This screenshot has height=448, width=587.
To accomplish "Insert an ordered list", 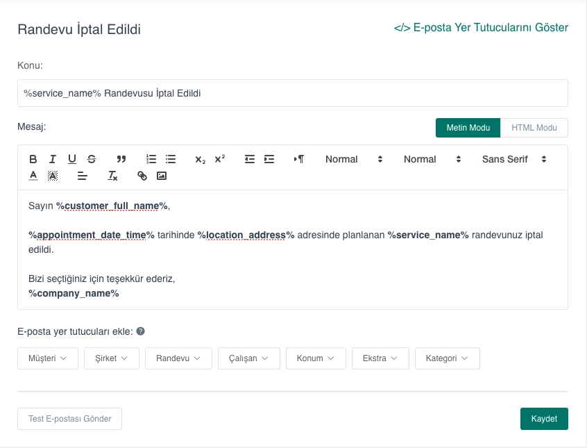I will 151,159.
